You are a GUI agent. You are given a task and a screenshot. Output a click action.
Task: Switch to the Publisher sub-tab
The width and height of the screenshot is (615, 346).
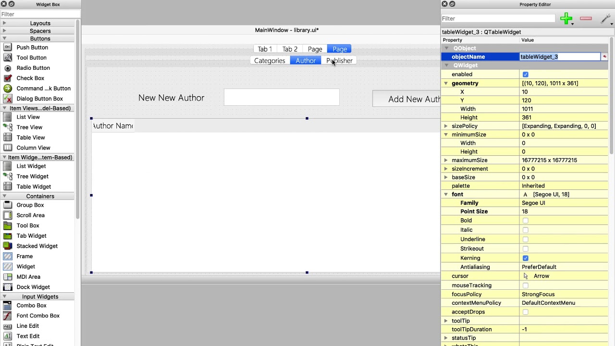click(339, 61)
